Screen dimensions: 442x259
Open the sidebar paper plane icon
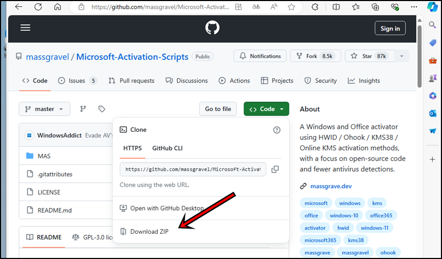click(x=433, y=131)
